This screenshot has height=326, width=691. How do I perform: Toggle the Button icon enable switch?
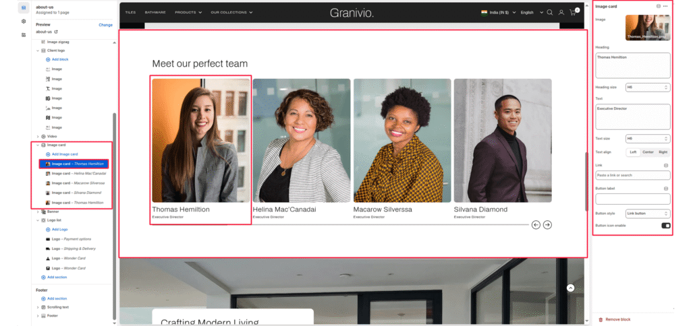tap(665, 226)
